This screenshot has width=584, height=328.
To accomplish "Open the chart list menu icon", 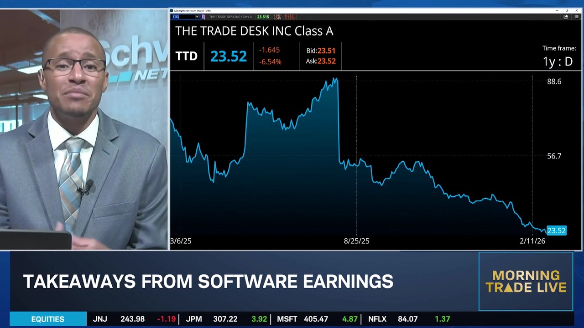I will pyautogui.click(x=577, y=17).
